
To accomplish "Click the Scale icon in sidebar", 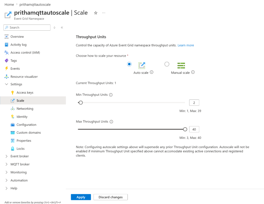I will click(x=13, y=101).
